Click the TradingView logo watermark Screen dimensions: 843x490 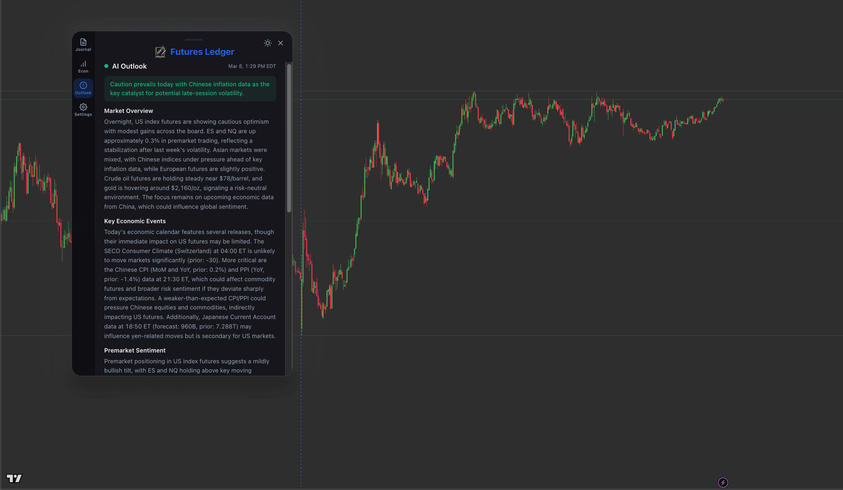pyautogui.click(x=14, y=479)
